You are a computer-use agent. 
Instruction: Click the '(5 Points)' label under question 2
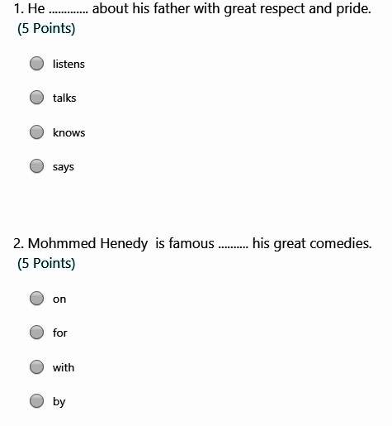pyautogui.click(x=46, y=263)
